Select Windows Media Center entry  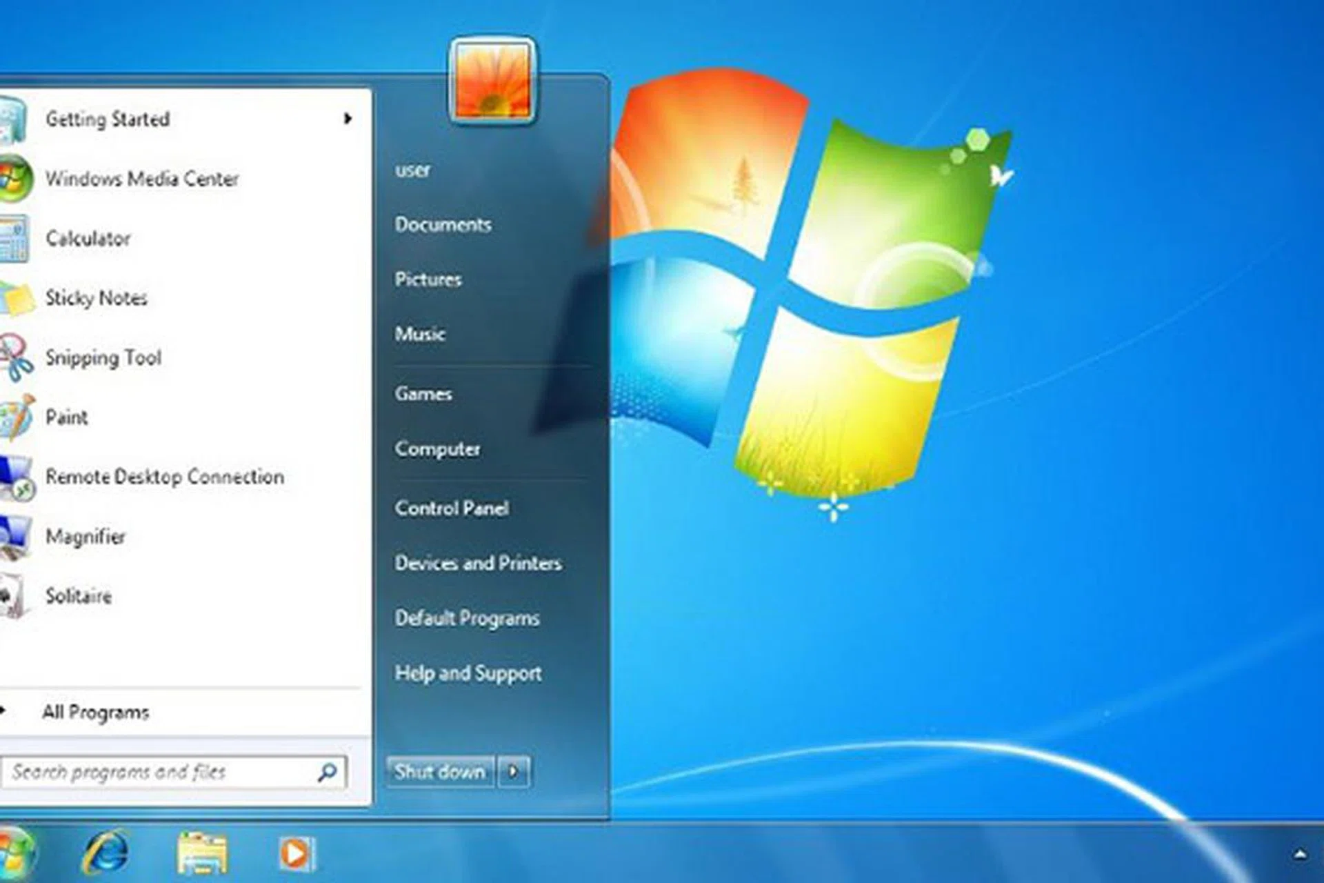(142, 179)
